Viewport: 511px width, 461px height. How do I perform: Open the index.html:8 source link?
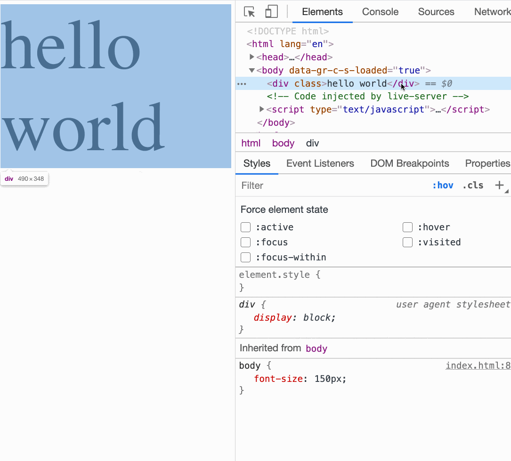pyautogui.click(x=478, y=366)
